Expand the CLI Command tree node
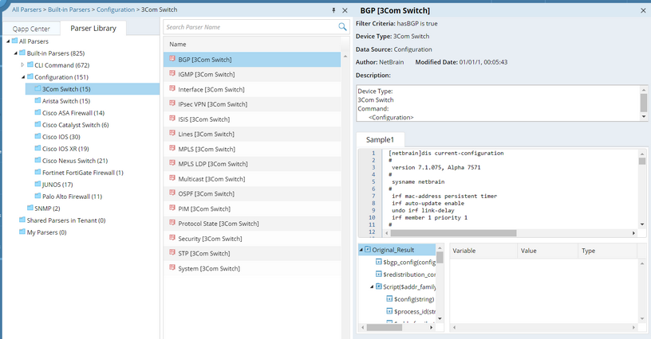The image size is (651, 339). click(22, 65)
